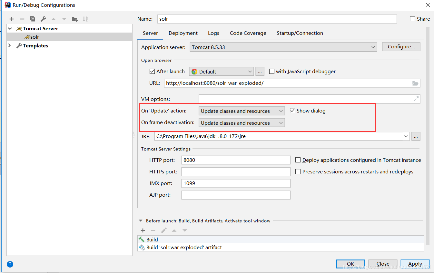This screenshot has height=273, width=434.
Task: Browse URL with folder icon
Action: 415,83
